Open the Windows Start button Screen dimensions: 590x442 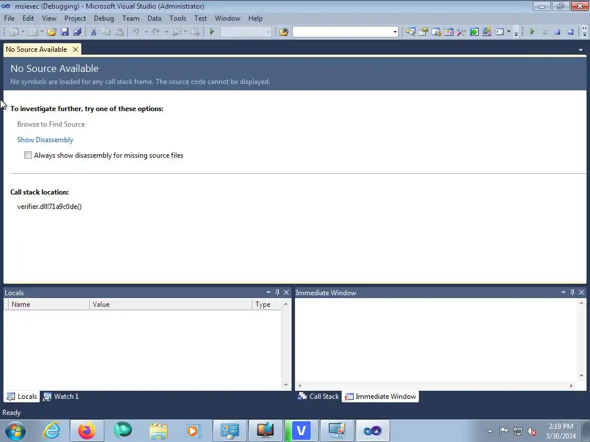(15, 430)
